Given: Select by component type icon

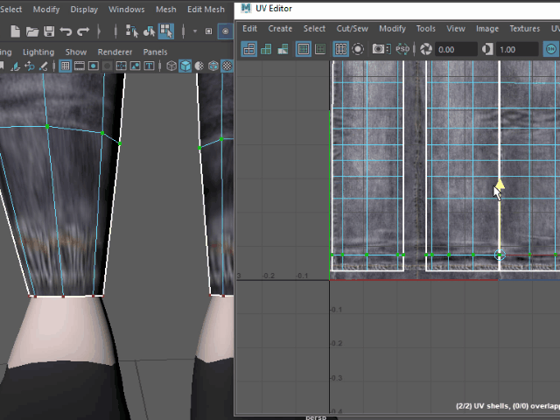Looking at the screenshot, I should [164, 31].
